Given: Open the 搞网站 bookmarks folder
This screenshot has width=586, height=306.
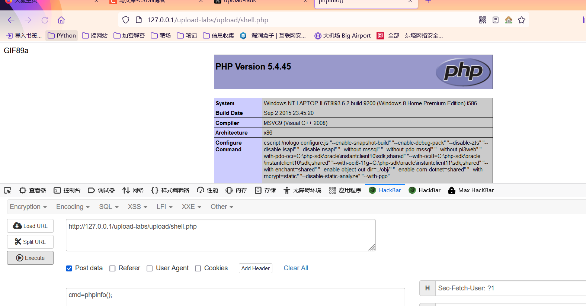Looking at the screenshot, I should (95, 36).
